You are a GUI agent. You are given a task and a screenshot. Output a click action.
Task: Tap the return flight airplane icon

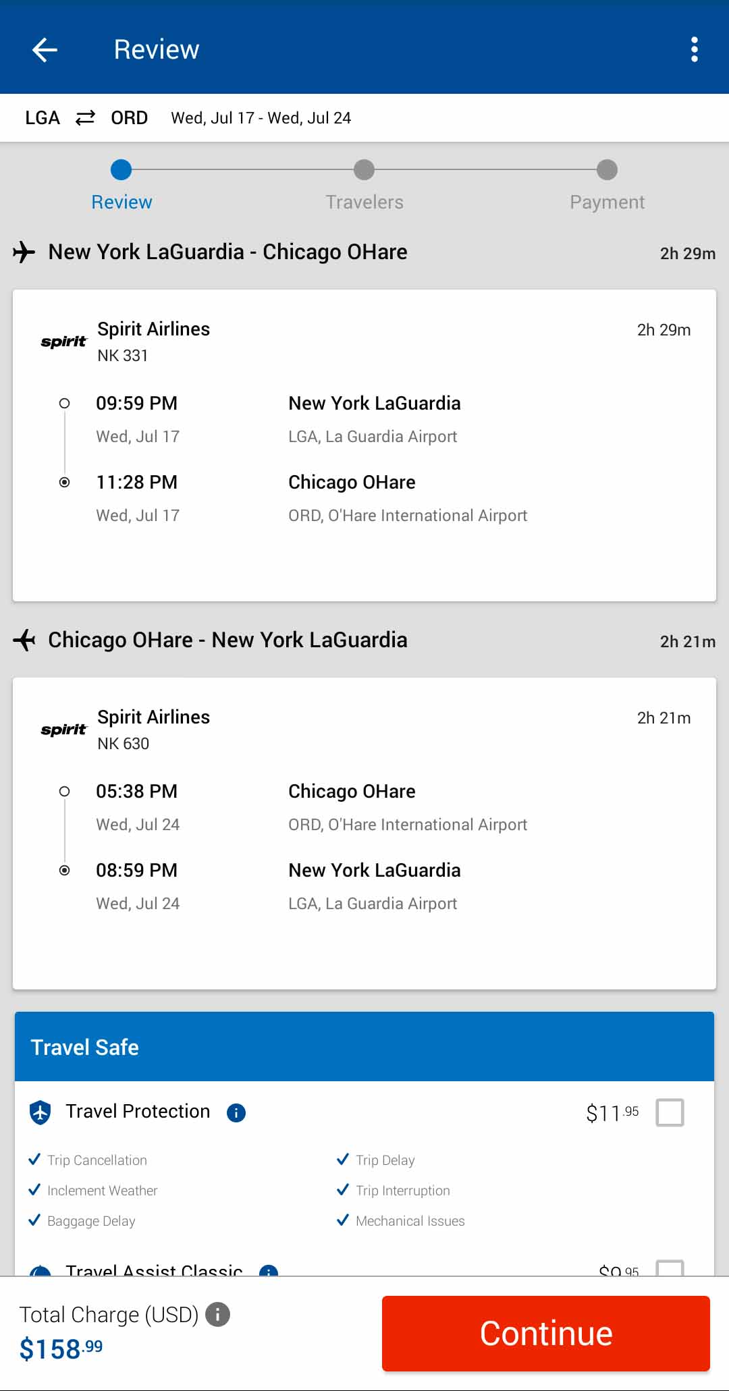coord(24,640)
